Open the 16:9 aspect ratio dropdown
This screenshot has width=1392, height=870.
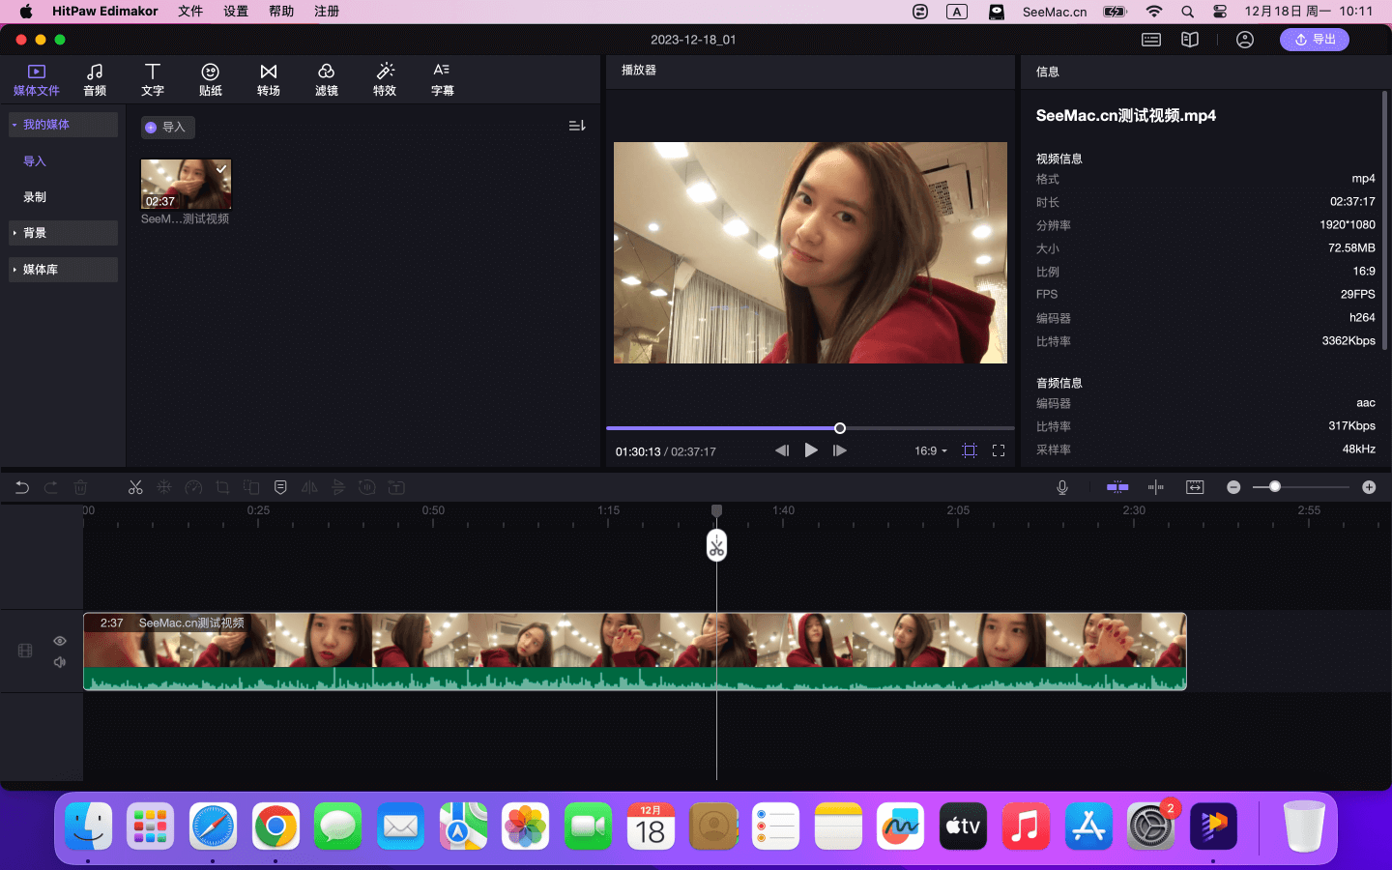930,450
